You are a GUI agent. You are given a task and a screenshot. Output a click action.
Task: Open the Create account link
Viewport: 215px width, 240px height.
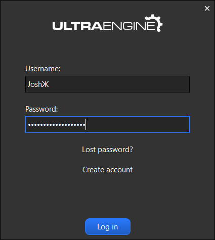[107, 170]
